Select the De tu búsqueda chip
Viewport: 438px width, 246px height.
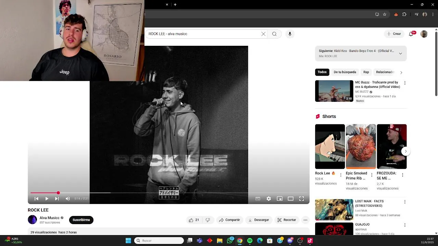tap(345, 72)
